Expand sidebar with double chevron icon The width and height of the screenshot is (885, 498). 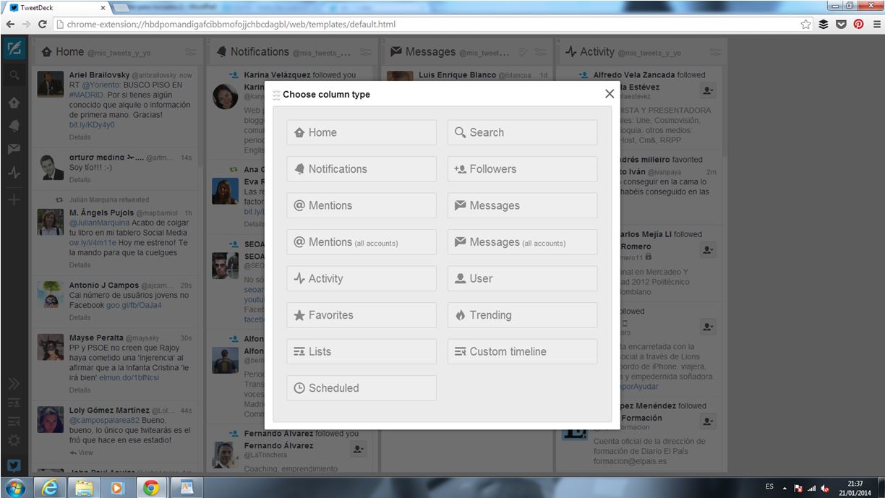(x=14, y=383)
